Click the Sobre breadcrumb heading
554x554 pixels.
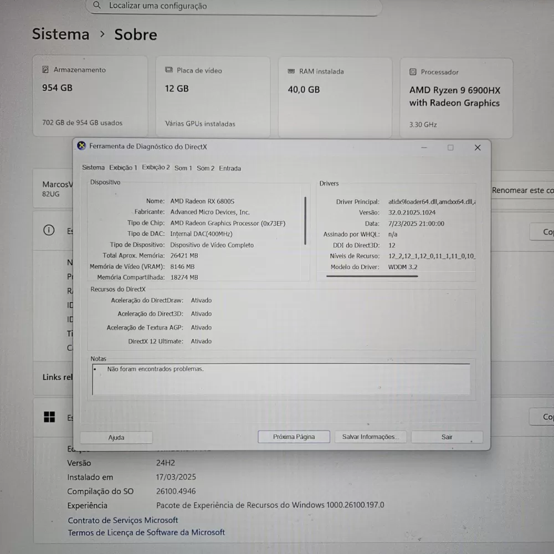point(136,34)
